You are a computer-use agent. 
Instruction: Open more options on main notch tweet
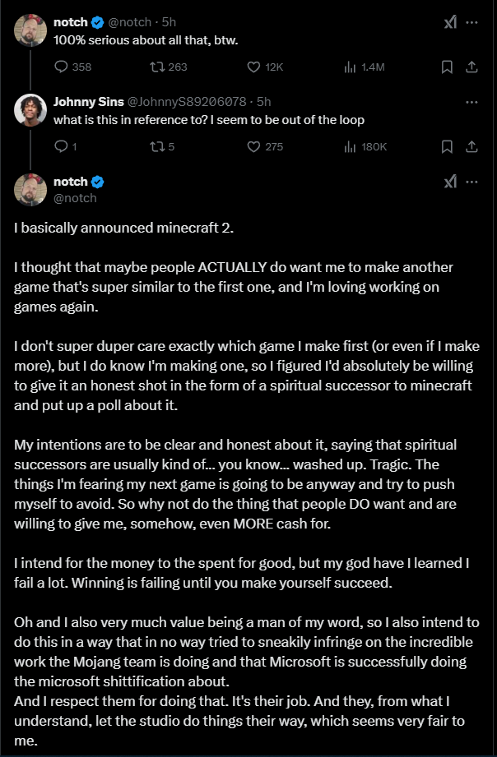click(471, 182)
